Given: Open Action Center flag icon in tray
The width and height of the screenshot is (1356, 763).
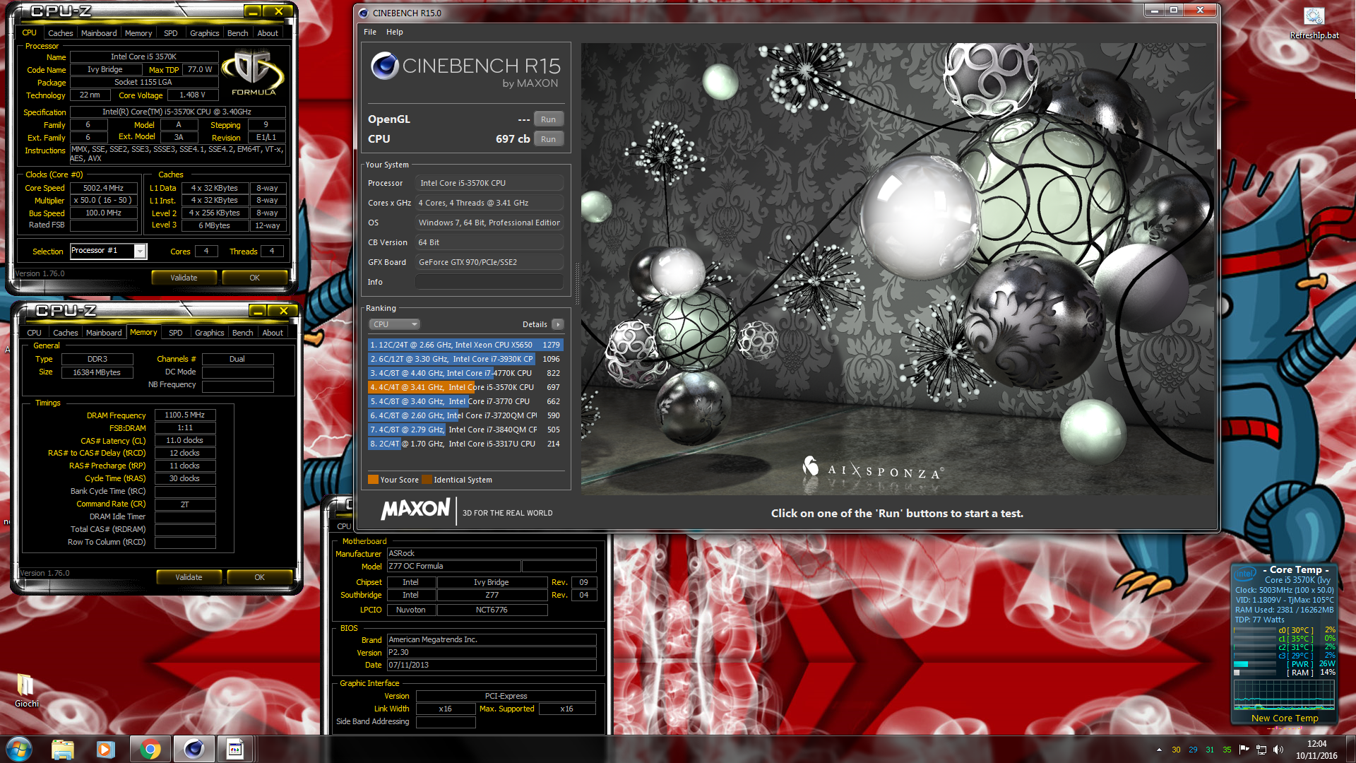Looking at the screenshot, I should pyautogui.click(x=1244, y=750).
